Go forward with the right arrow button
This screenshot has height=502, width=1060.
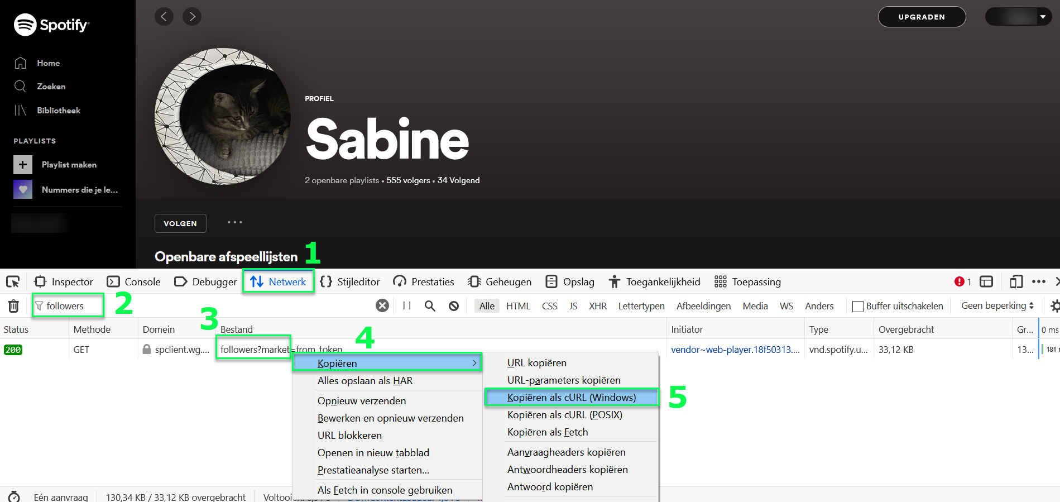coord(192,17)
